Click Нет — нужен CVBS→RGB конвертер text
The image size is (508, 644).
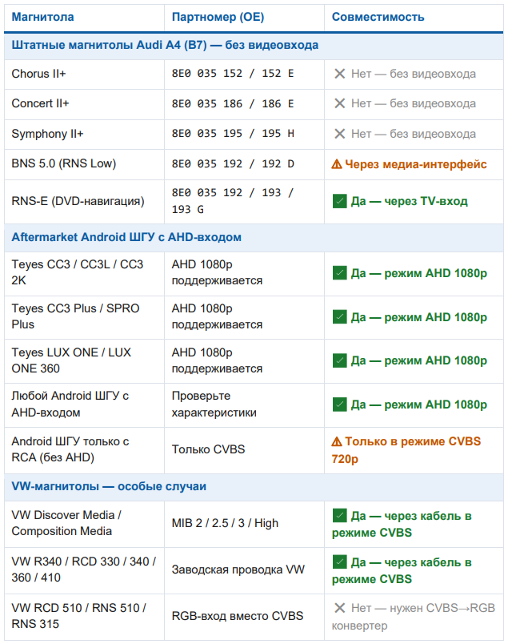point(414,617)
